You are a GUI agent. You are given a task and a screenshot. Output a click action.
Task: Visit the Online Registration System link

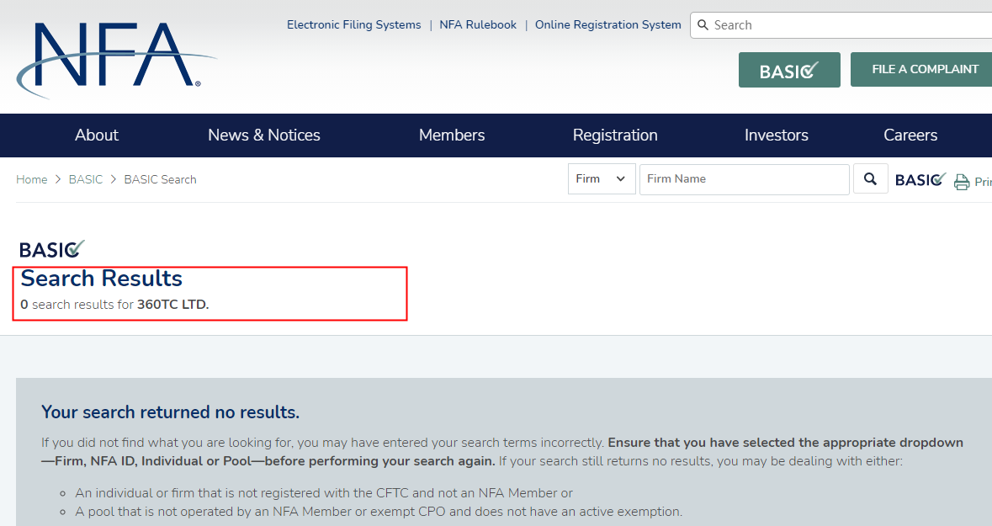[x=607, y=25]
